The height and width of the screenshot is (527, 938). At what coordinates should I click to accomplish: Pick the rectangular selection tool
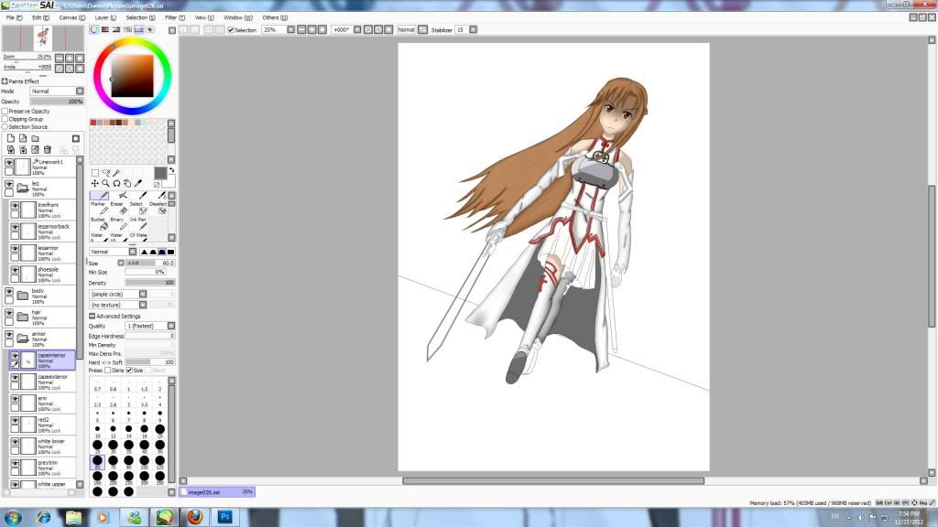pyautogui.click(x=95, y=173)
